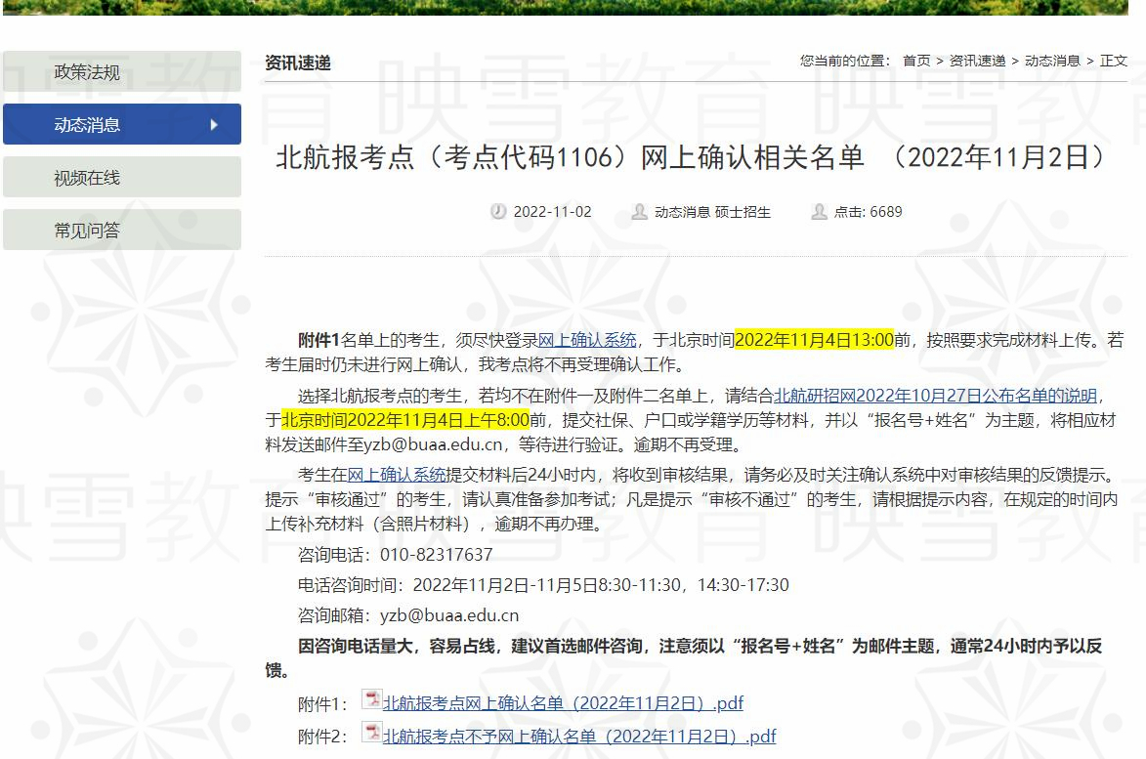Click the person icon beside 动态消息 硕士招生
The image size is (1146, 759).
click(x=640, y=212)
